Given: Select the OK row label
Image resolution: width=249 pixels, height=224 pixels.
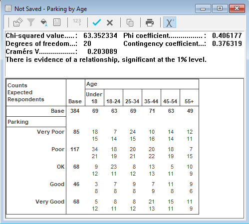Looking at the screenshot, I should [x=60, y=167].
